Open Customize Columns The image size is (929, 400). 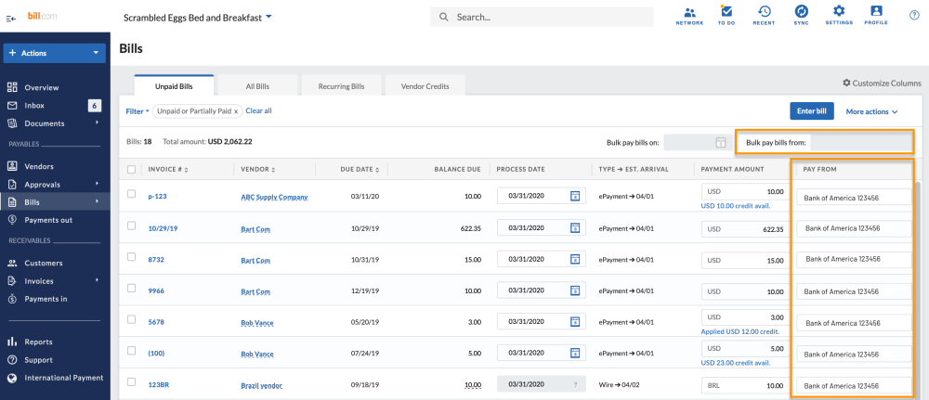(882, 84)
